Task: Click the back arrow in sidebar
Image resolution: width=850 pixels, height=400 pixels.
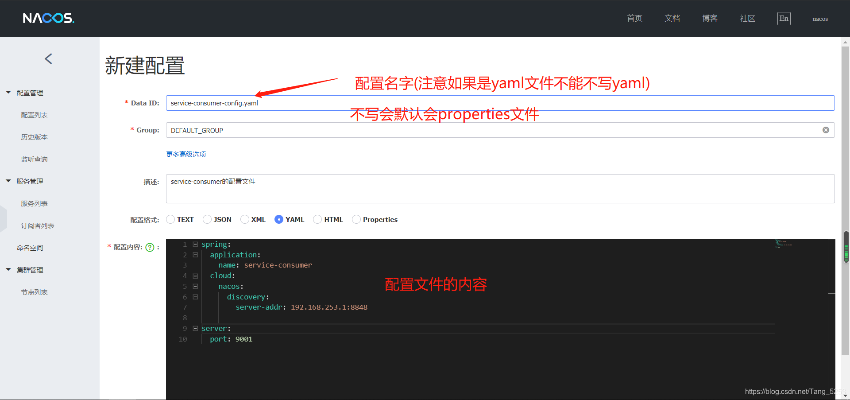Action: click(49, 58)
